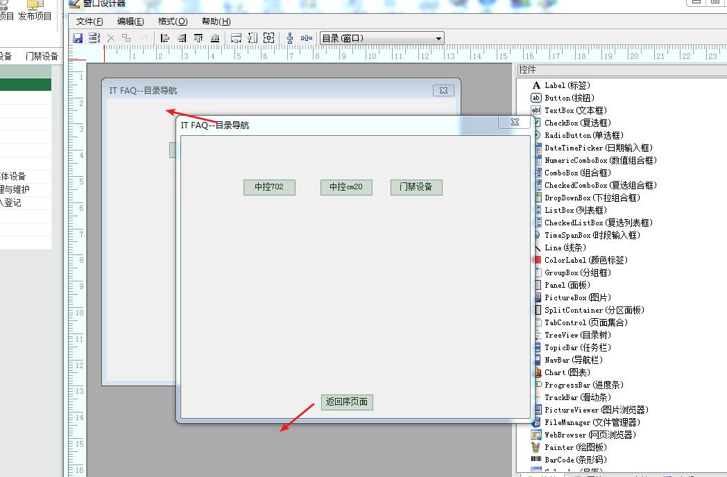Select the Painter (绘图板) control icon
Screen dimensions: 727x477
[x=536, y=447]
